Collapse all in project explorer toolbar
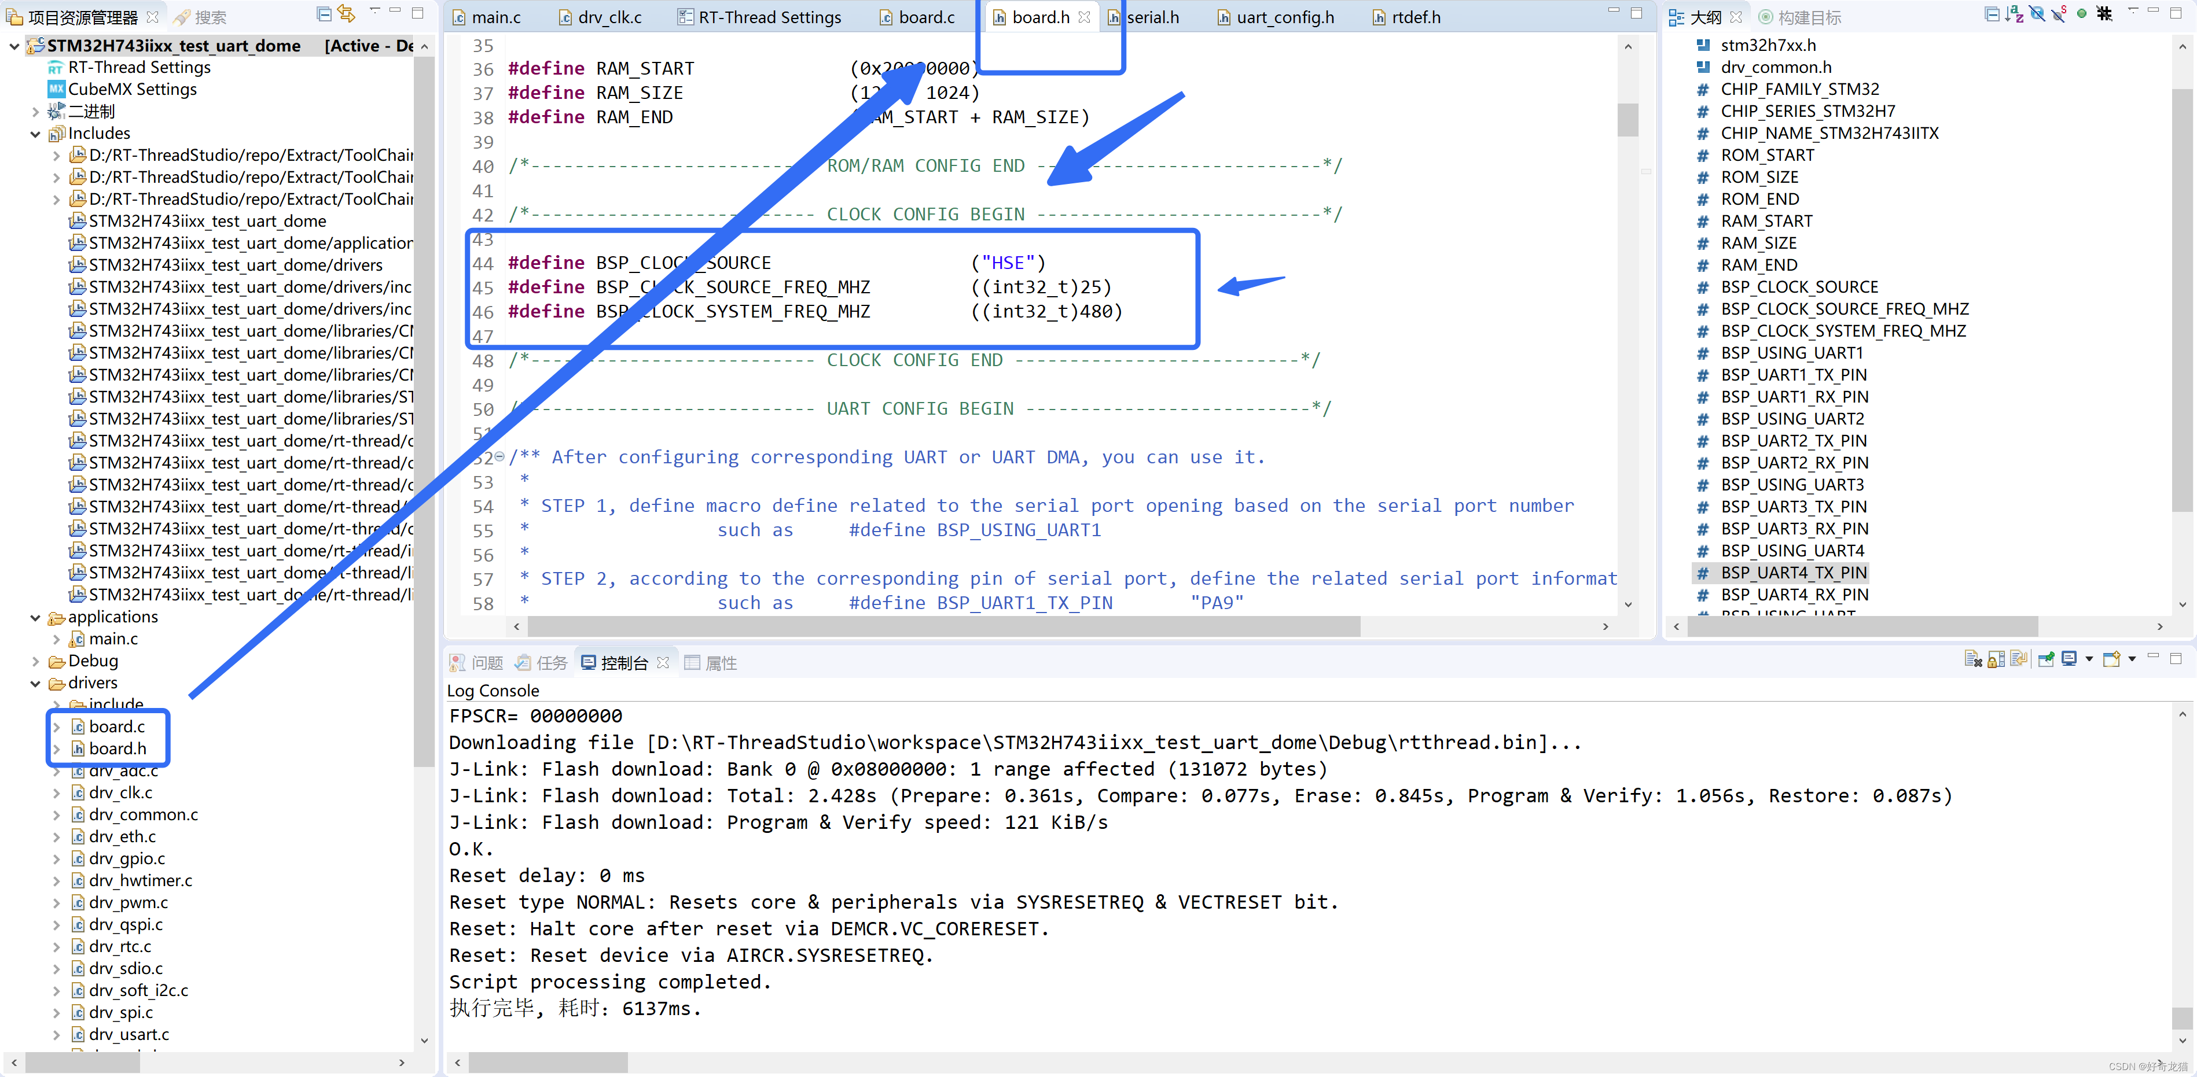 [324, 14]
